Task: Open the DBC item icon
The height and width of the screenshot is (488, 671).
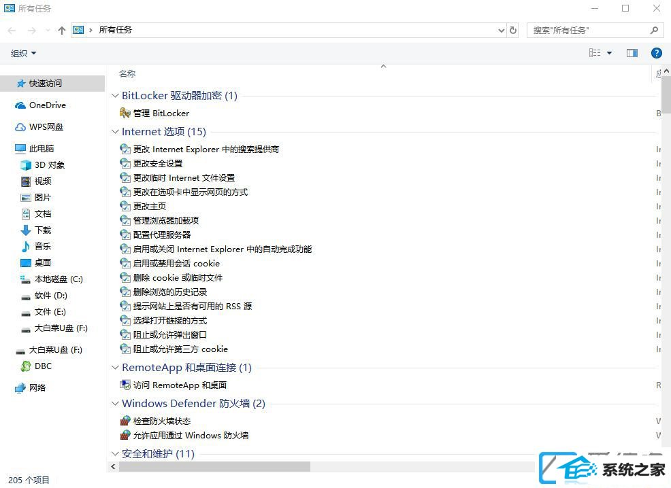Action: tap(26, 366)
